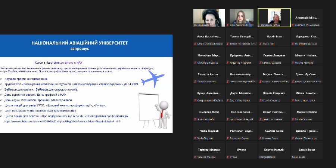Click 'Власний компас профорієнтації' lecture bullet
Viewport: 336px width, 168px height.
coord(55,106)
